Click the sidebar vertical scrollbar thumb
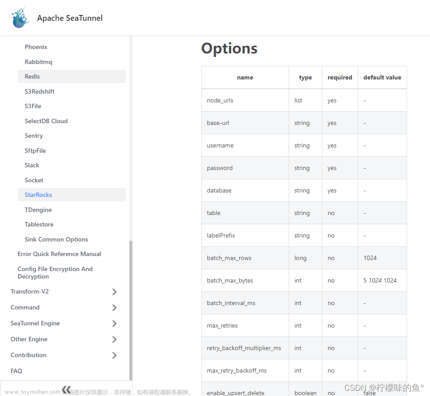 tap(131, 310)
